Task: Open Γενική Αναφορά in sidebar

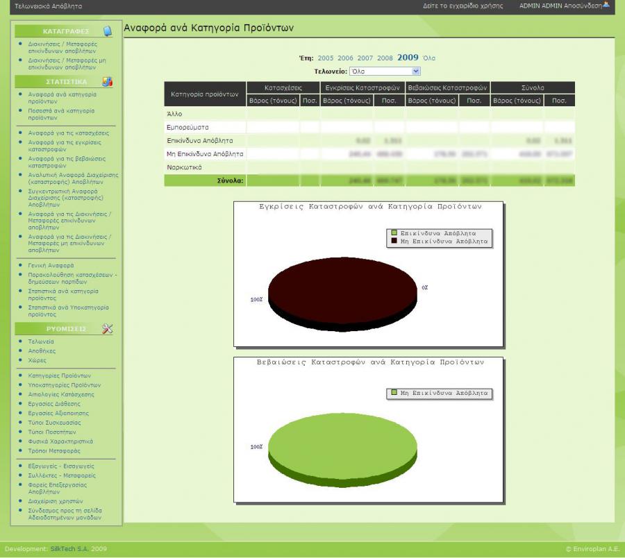Action: coord(51,265)
